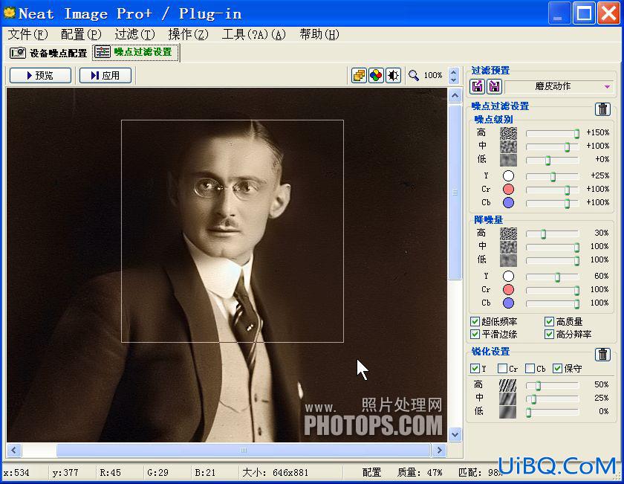Click the low sharpening texture icon

pos(507,412)
